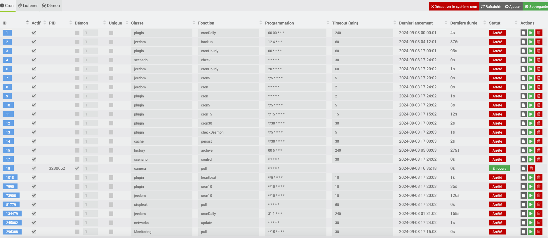
Task: Delete the running camera pull cron
Action: (x=531, y=169)
